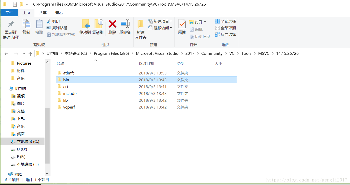Click navigation pane scrollbar down arrow

(x=47, y=173)
